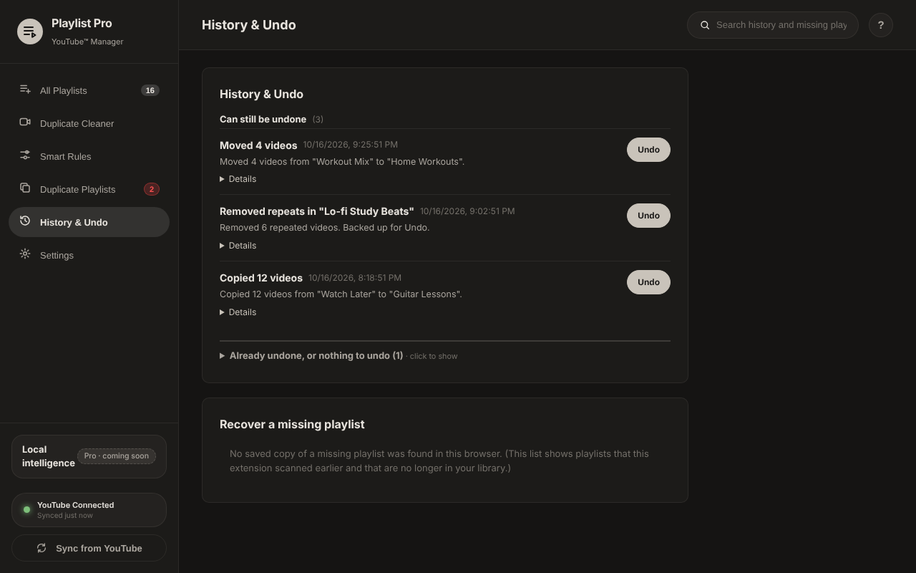Click the "YouTube Connected" status text

point(75,505)
